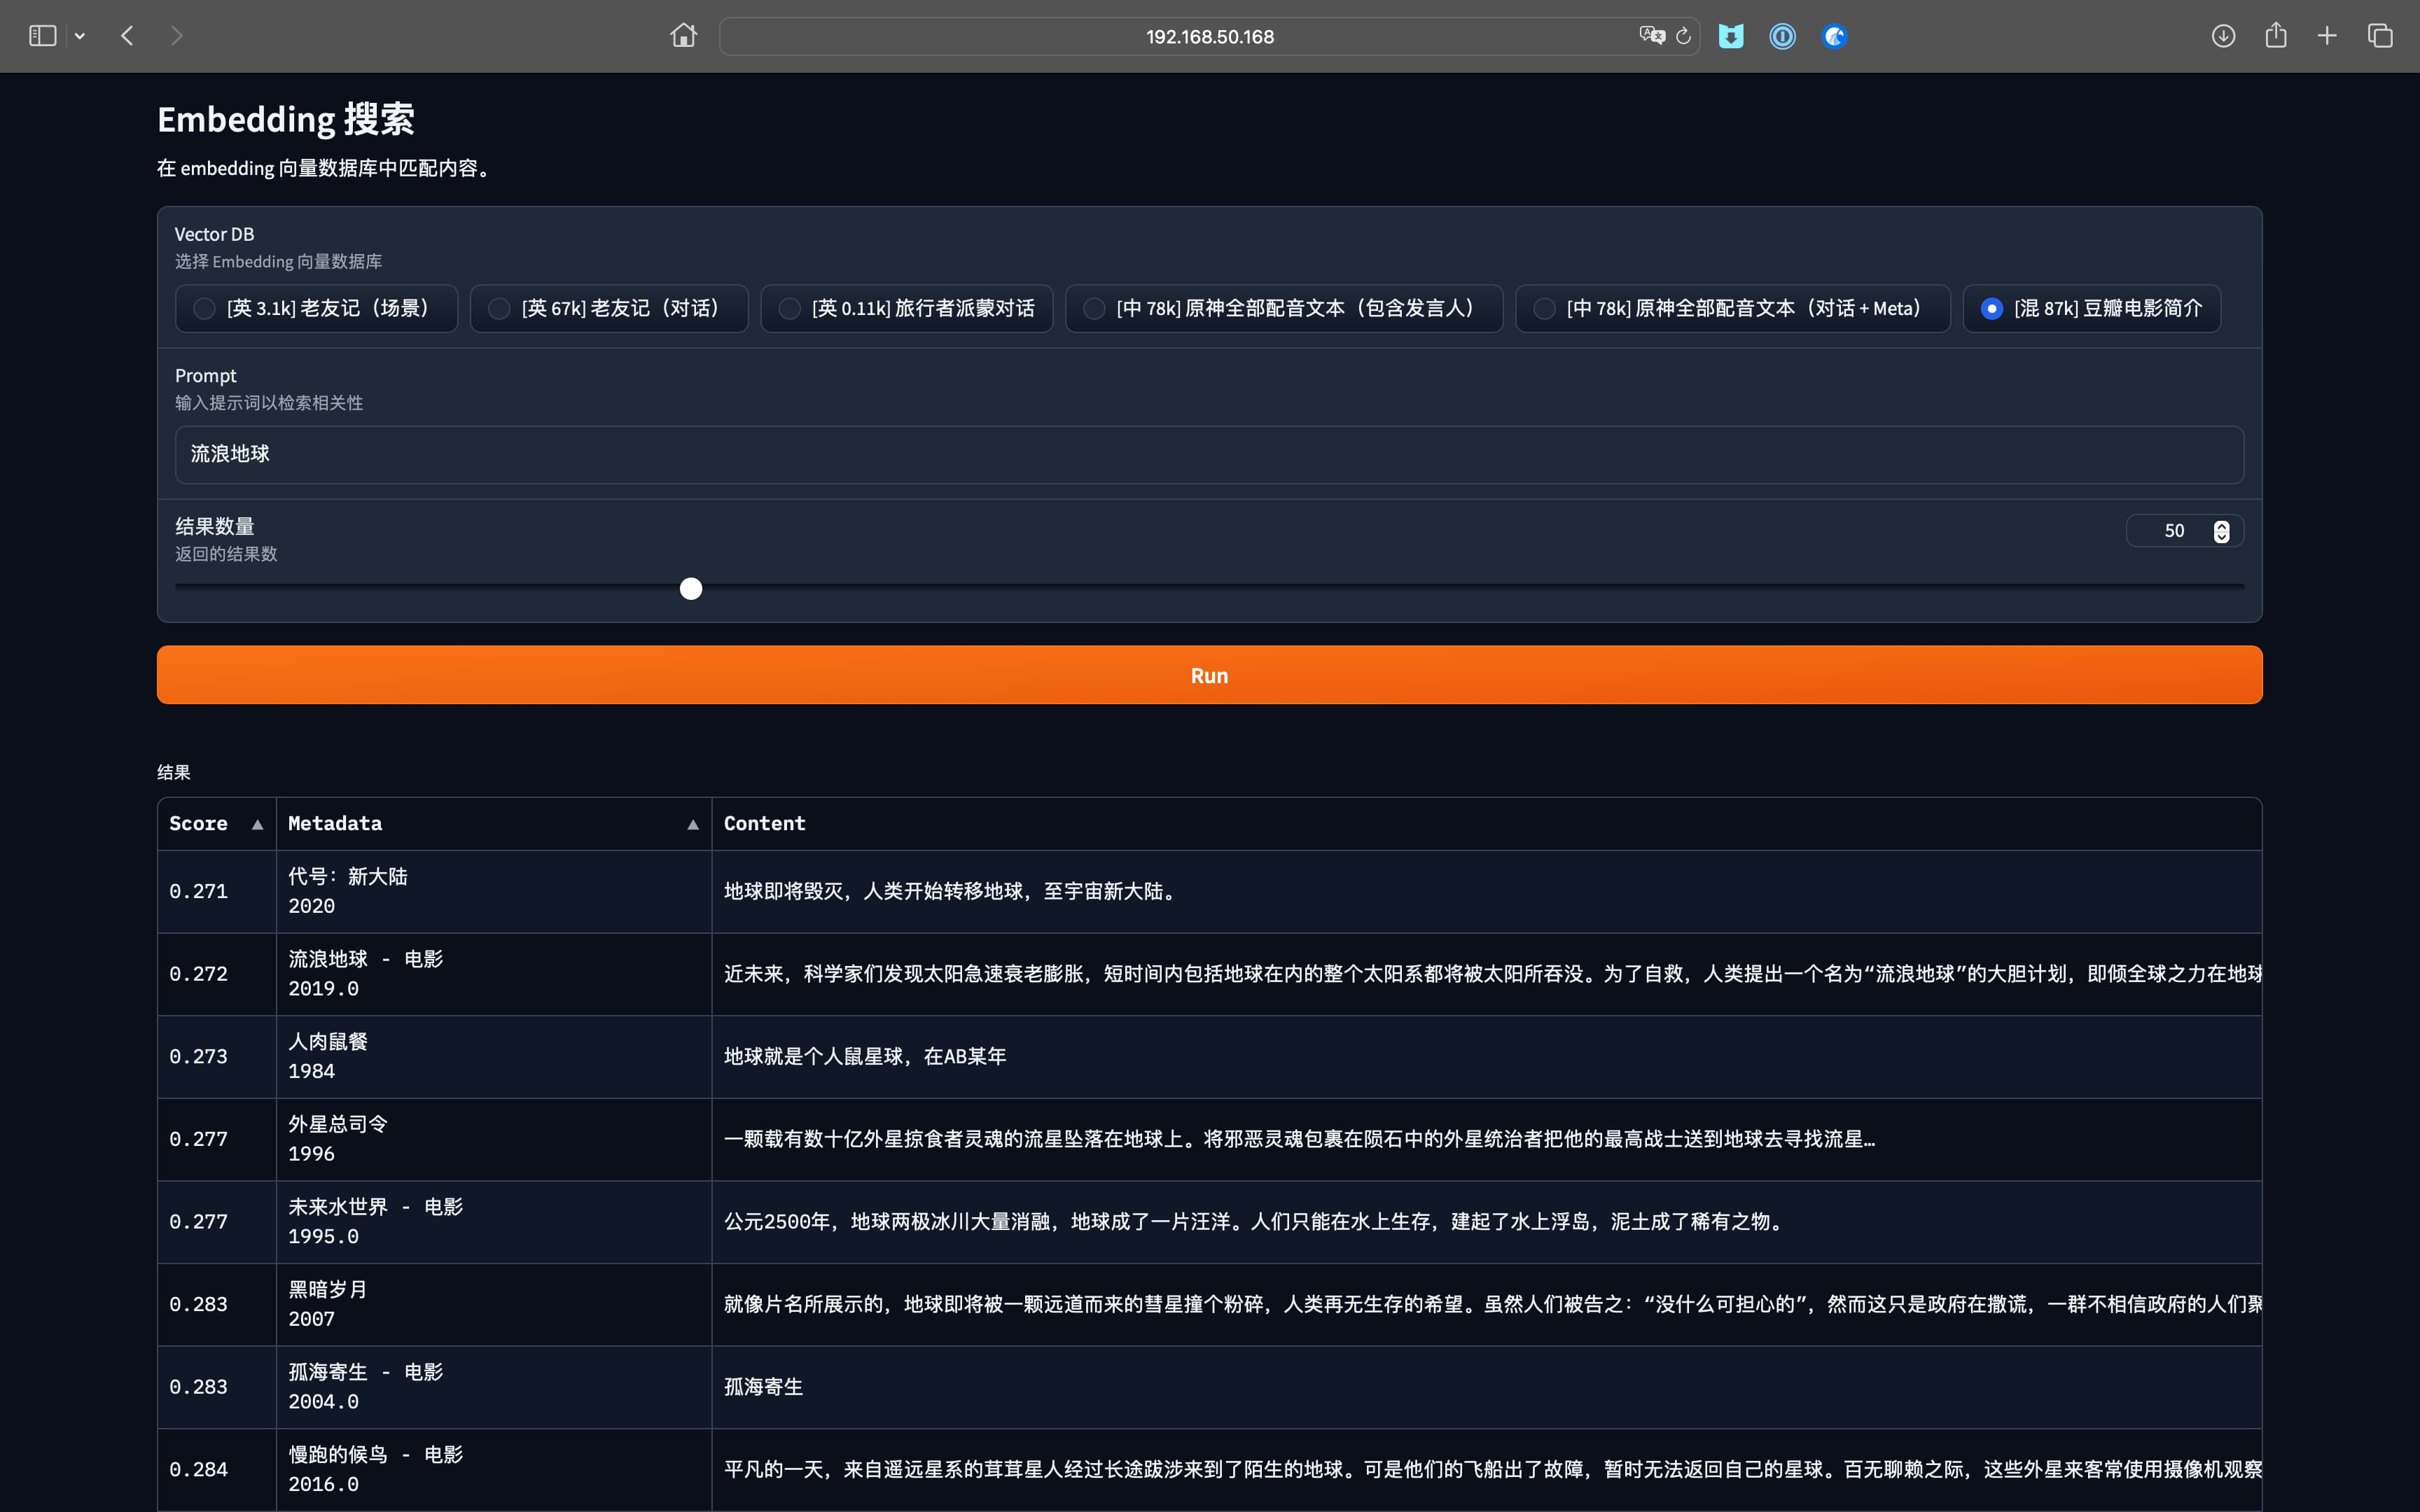Open a new tab with plus icon

pos(2327,36)
